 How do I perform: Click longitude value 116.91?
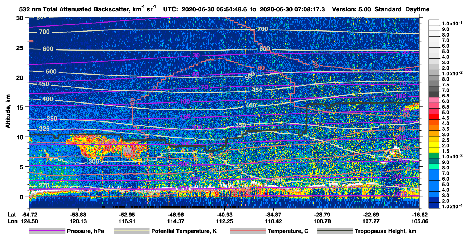pyautogui.click(x=127, y=221)
